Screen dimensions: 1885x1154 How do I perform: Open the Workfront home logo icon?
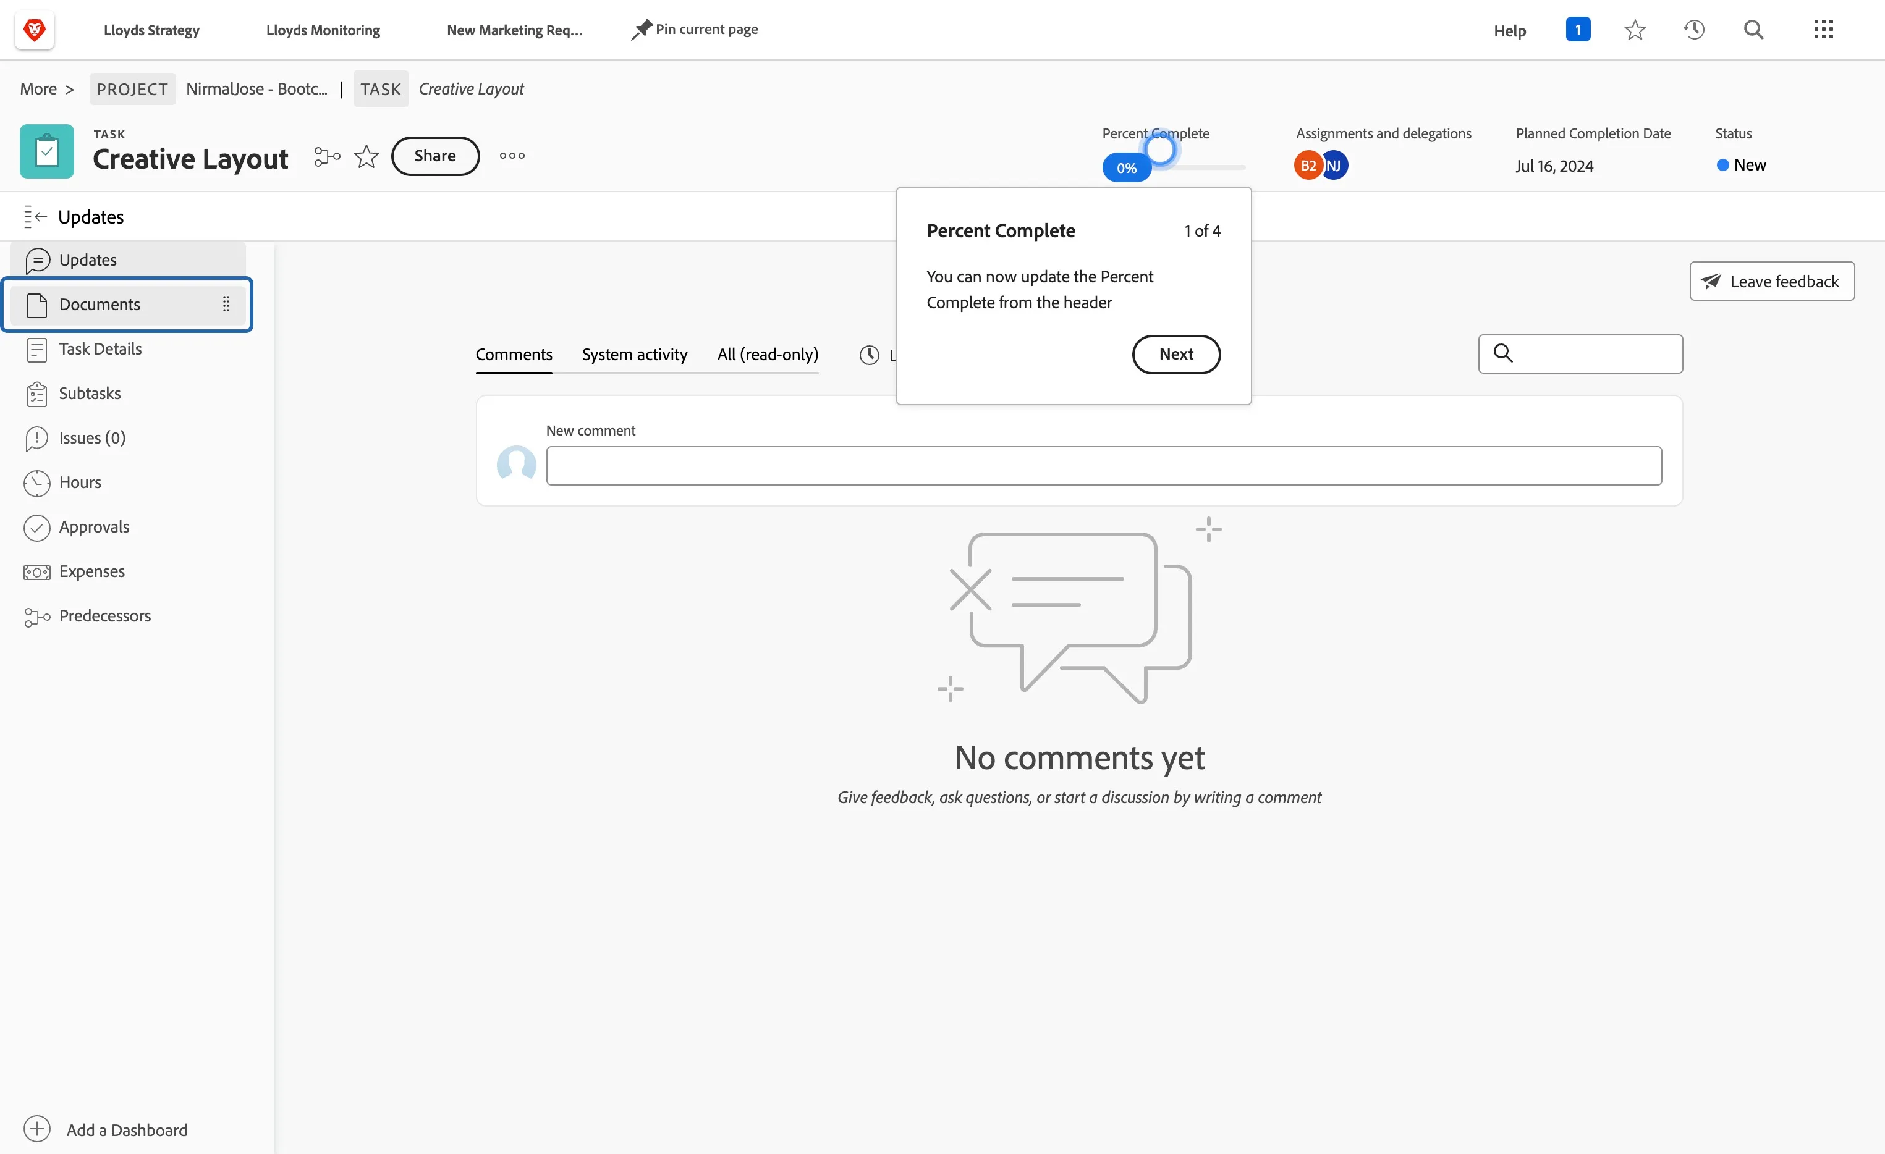point(35,30)
